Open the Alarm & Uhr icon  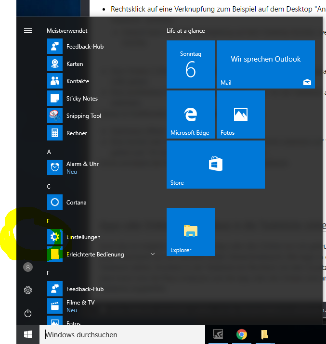coord(55,167)
